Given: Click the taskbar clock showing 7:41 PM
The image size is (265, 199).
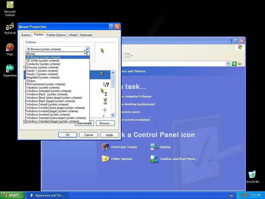Looking at the screenshot, I should [255, 195].
